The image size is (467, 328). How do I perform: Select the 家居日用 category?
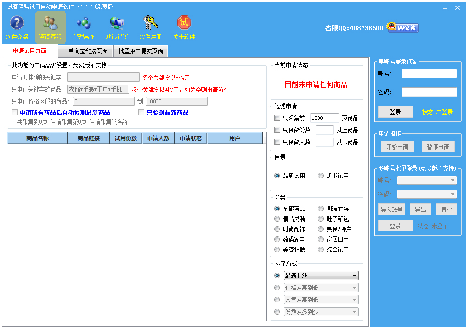coord(321,239)
